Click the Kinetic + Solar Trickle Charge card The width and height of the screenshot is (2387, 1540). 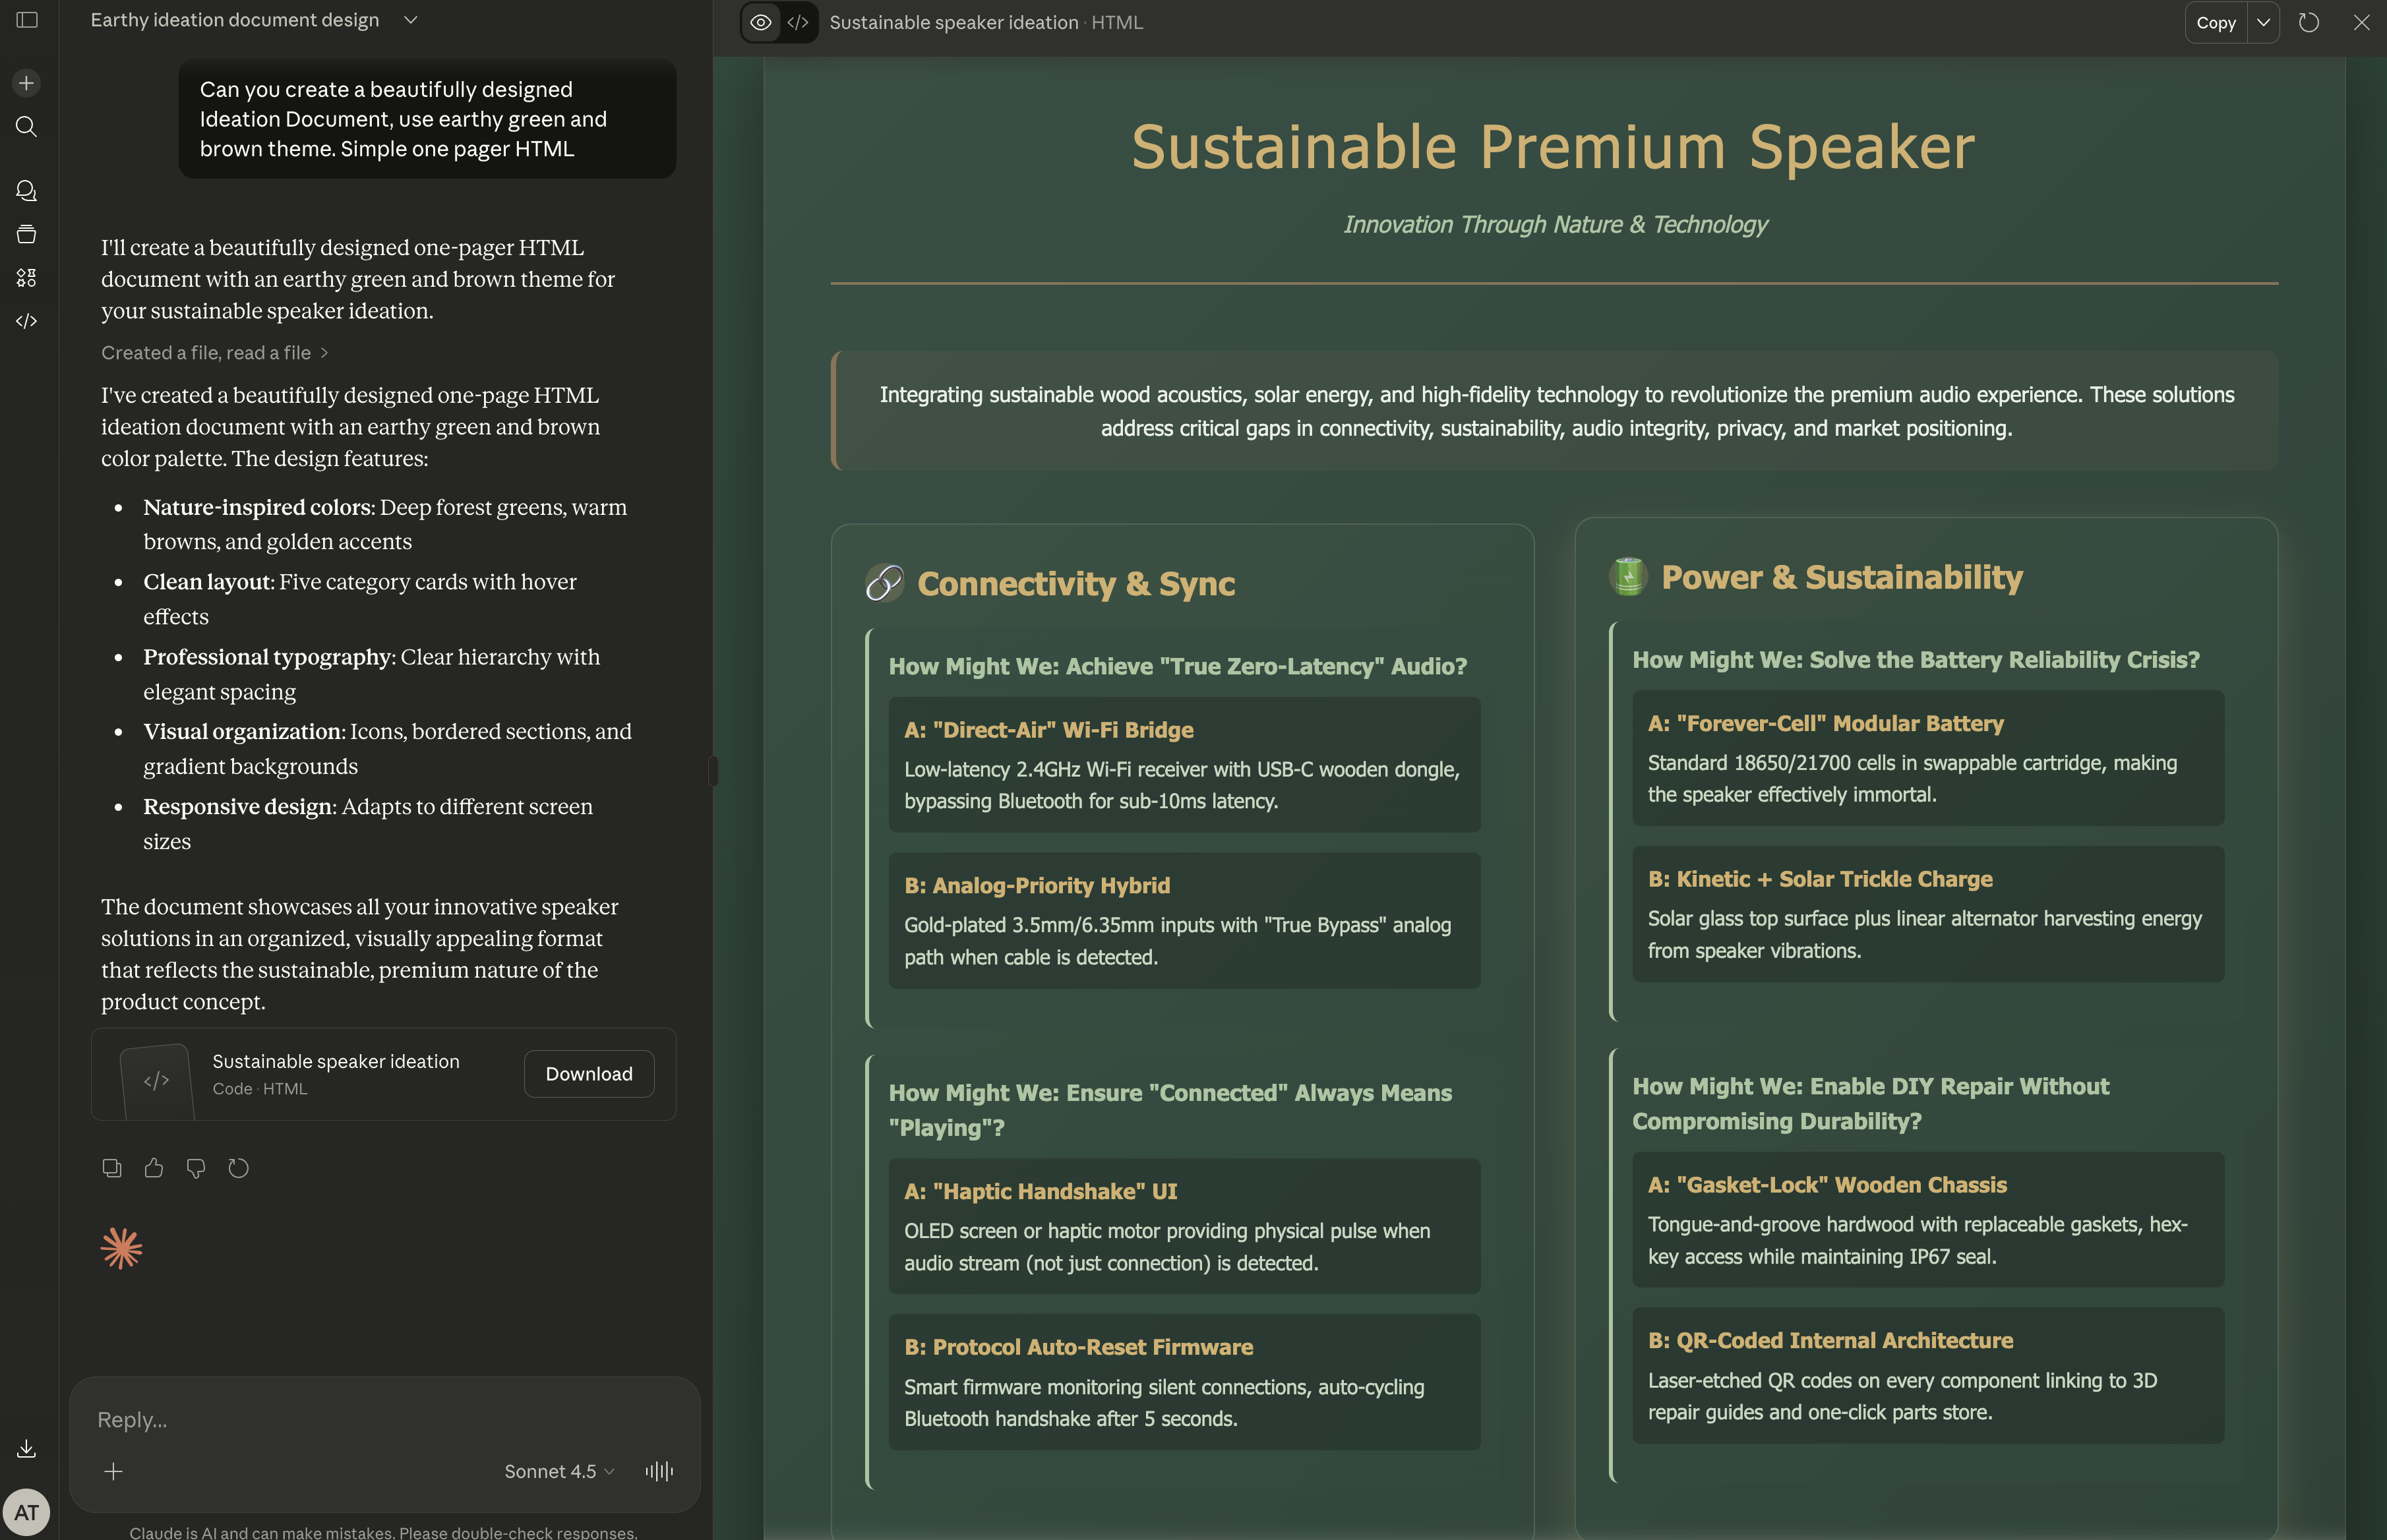pyautogui.click(x=1928, y=914)
